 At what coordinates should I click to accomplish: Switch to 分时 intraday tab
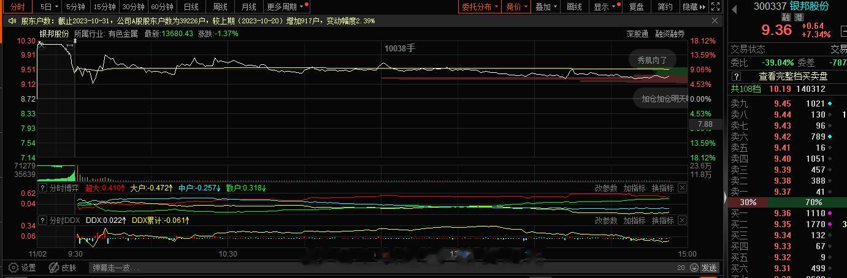point(18,7)
